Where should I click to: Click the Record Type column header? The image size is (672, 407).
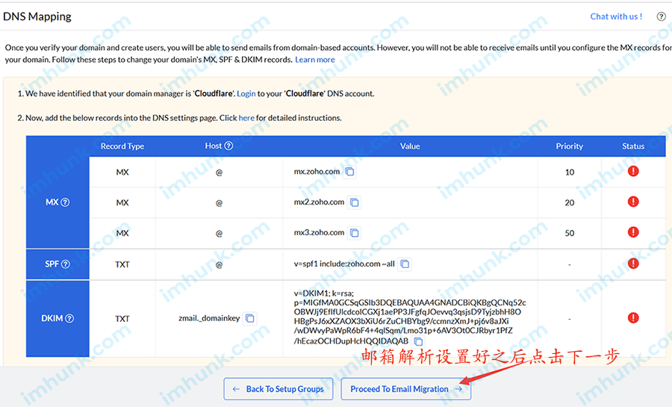(122, 146)
